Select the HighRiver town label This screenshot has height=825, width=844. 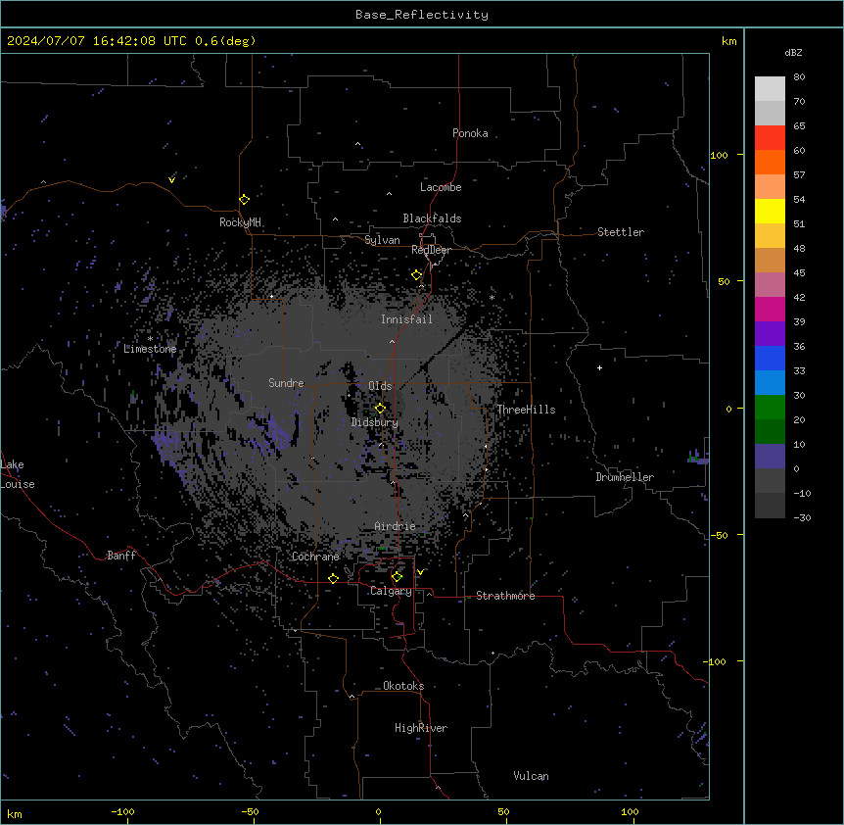[x=421, y=728]
